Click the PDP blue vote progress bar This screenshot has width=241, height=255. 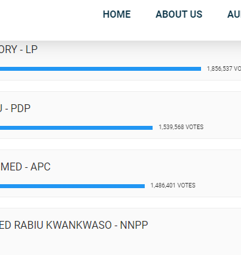(76, 128)
